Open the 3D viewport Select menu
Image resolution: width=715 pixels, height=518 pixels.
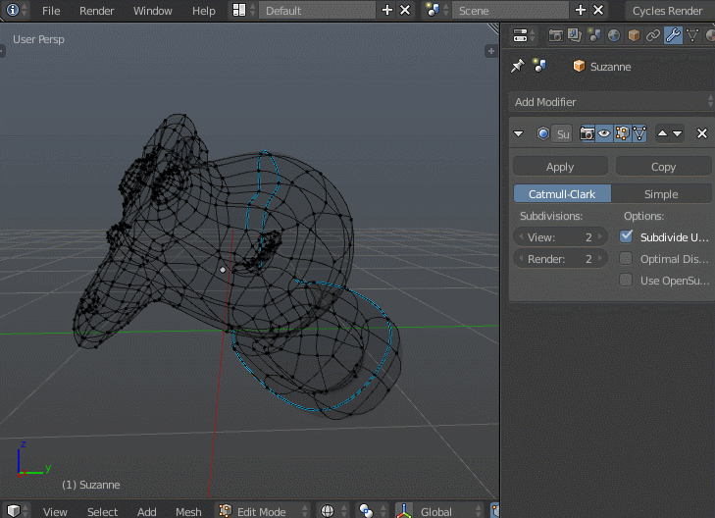103,511
